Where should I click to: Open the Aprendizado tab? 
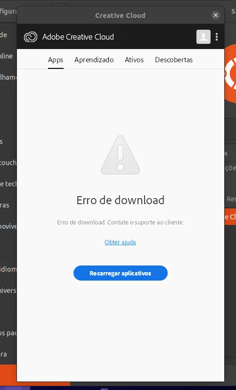pos(94,60)
